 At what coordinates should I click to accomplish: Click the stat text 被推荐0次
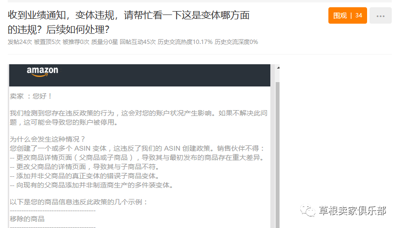point(76,42)
